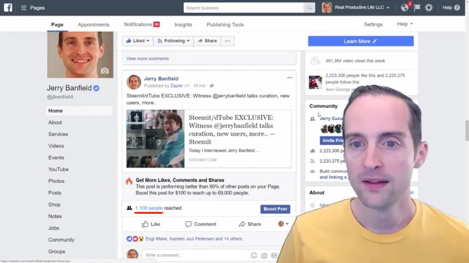469x263 pixels.
Task: Open the settings gear icon
Action: (x=429, y=8)
